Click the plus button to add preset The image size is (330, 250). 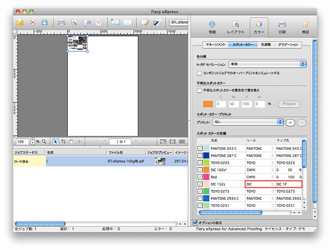pyautogui.click(x=290, y=122)
